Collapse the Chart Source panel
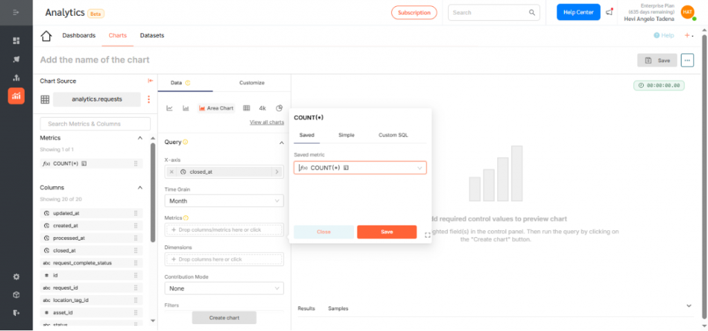Image resolution: width=708 pixels, height=331 pixels. [x=150, y=81]
